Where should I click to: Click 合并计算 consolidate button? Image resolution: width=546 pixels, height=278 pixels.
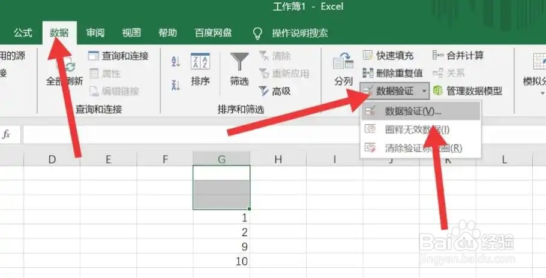(458, 55)
